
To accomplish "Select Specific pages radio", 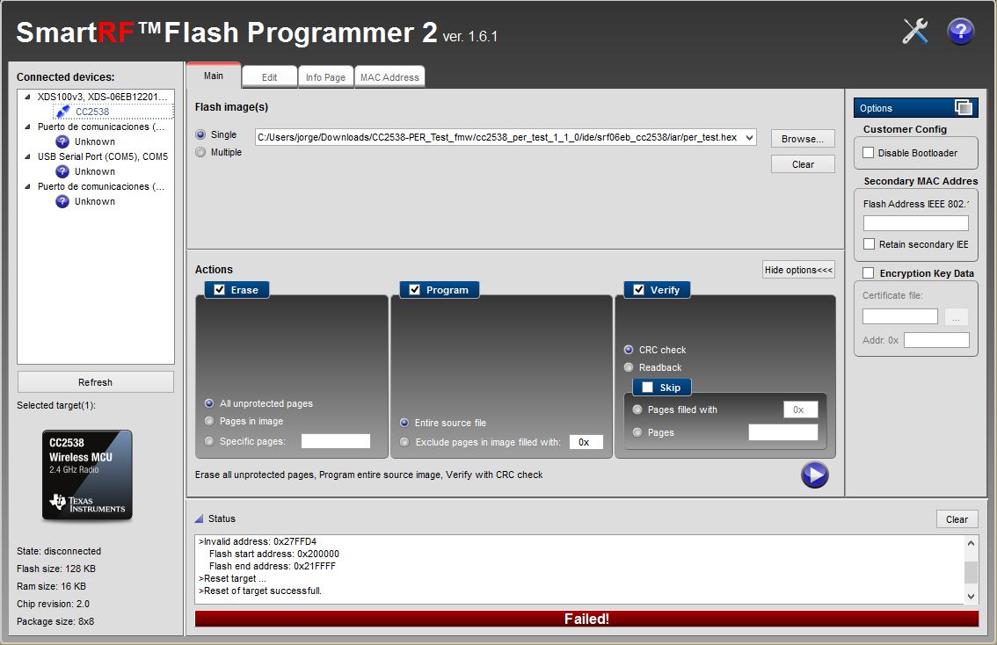I will tap(209, 441).
